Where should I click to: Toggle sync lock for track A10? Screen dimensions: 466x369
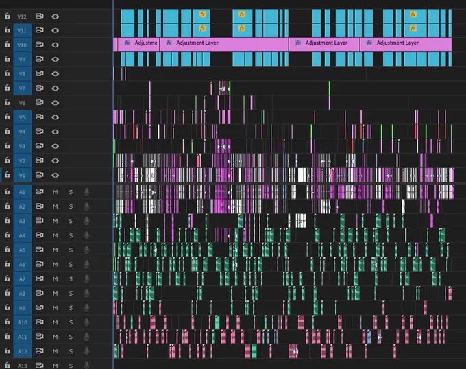(40, 322)
